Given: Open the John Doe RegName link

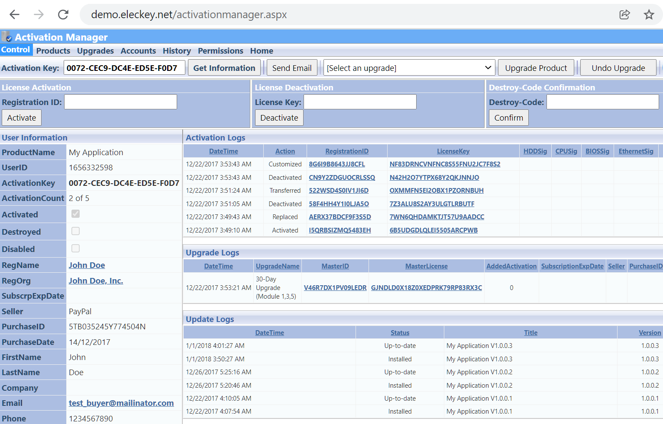Looking at the screenshot, I should [87, 265].
